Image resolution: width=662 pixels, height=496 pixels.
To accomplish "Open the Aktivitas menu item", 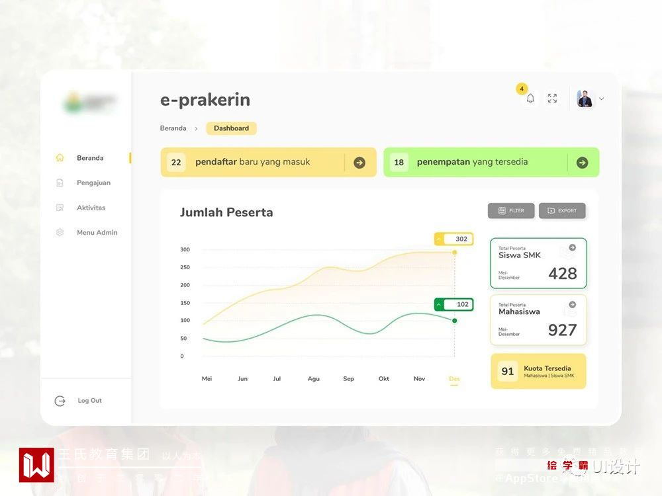I will coord(91,208).
